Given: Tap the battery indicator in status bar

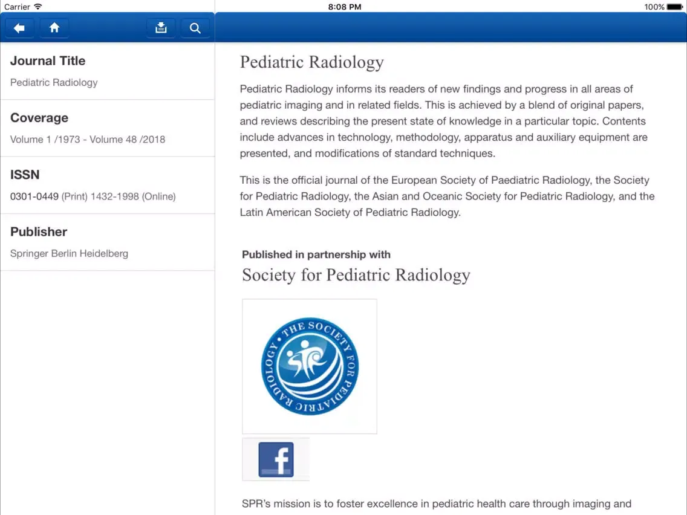Looking at the screenshot, I should [x=675, y=7].
